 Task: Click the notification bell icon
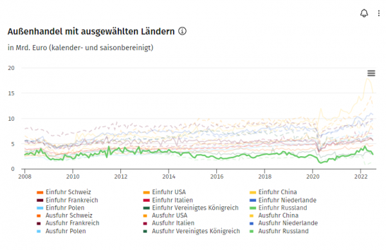pos(364,13)
